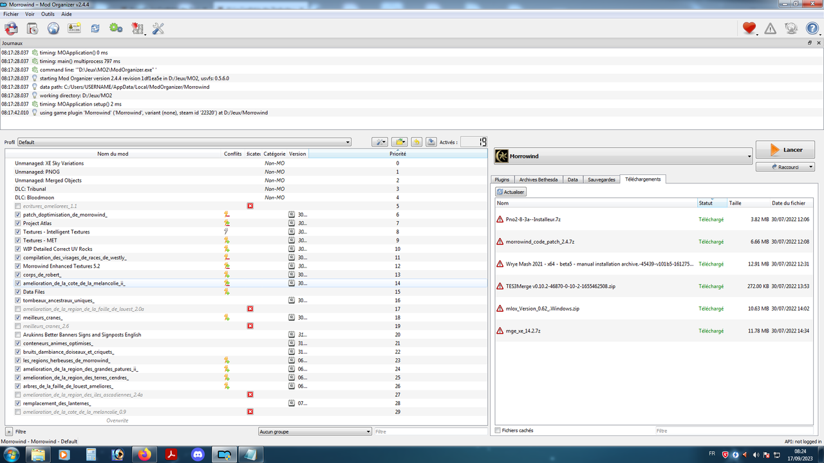The width and height of the screenshot is (824, 463).
Task: Toggle remplacement_des_lanternes_ checkbox
Action: (18, 403)
